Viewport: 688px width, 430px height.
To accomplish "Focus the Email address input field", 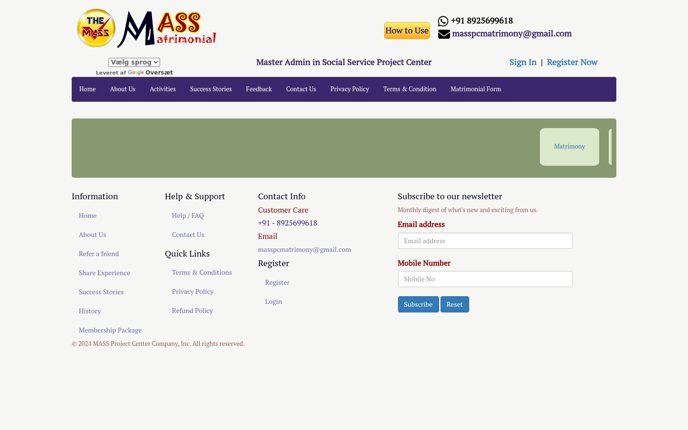I will pos(485,241).
